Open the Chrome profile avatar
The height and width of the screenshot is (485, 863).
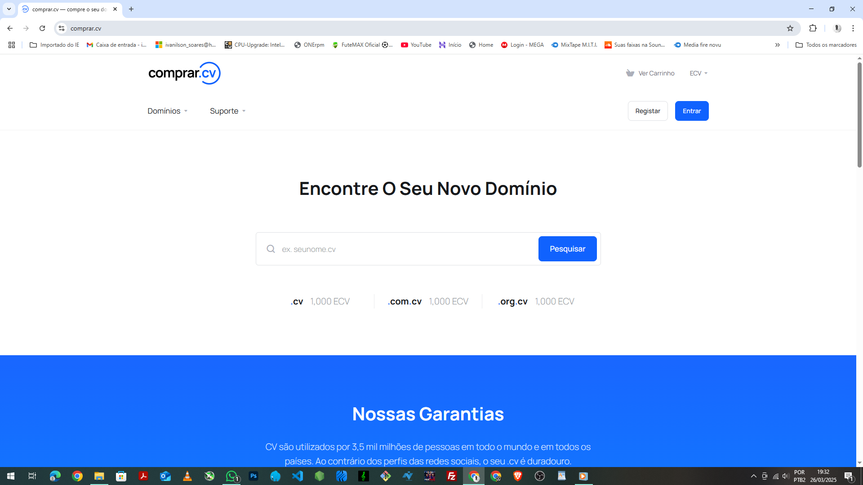[x=837, y=28]
